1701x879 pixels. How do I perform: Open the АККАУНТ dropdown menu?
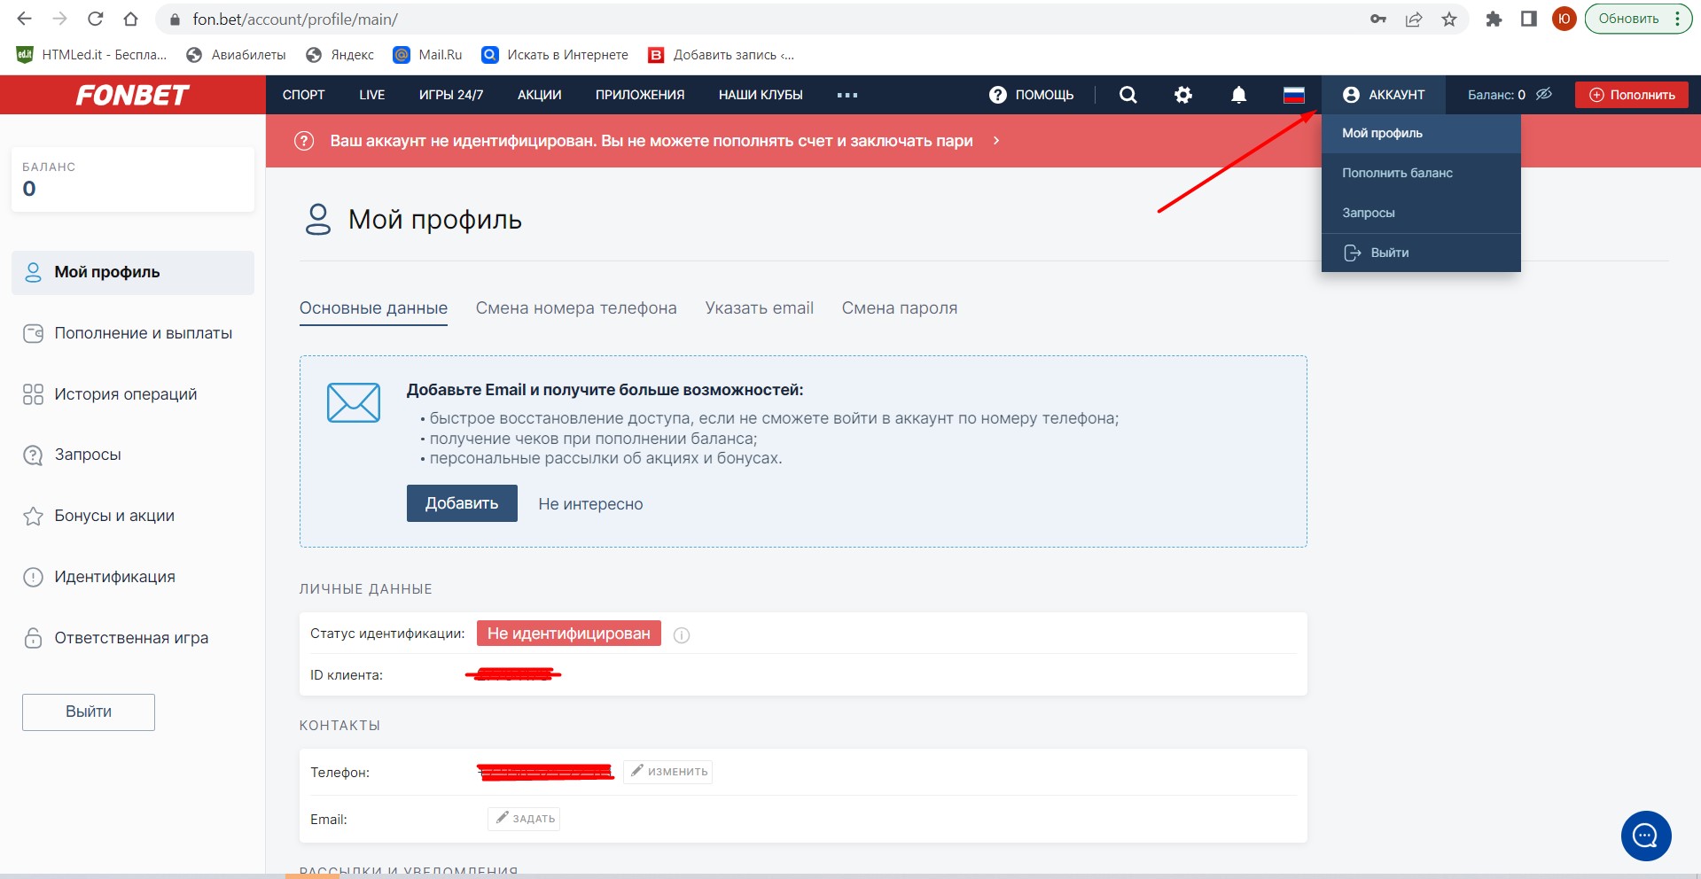[1384, 95]
